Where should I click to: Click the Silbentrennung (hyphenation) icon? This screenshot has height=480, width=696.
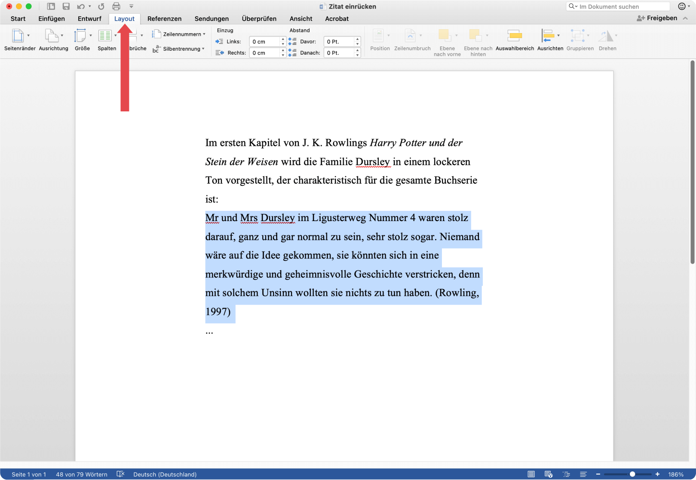coord(156,49)
